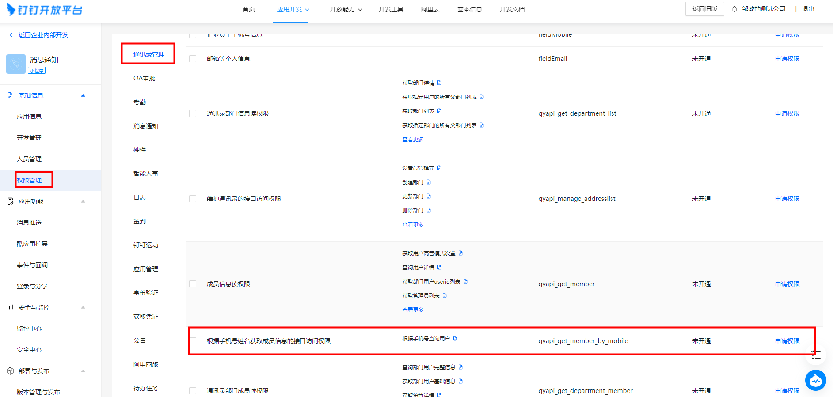This screenshot has width=833, height=397.
Task: Open 开发文档 in the top navigation
Action: coord(512,9)
